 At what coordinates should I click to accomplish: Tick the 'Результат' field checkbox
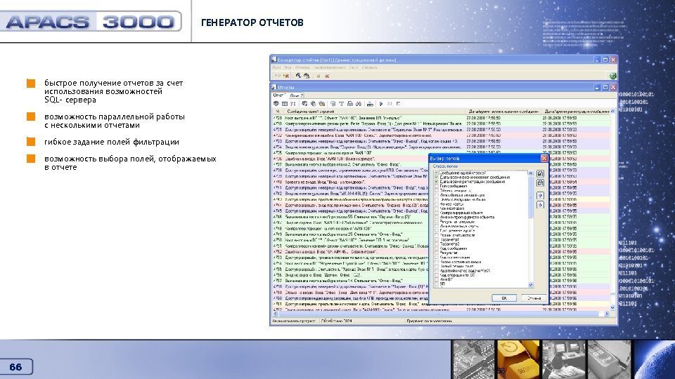click(x=436, y=253)
